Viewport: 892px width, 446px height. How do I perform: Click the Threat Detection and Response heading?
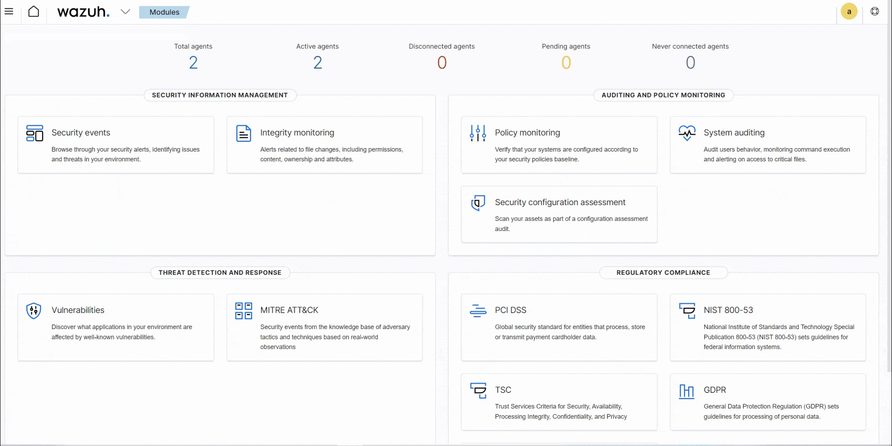tap(220, 273)
